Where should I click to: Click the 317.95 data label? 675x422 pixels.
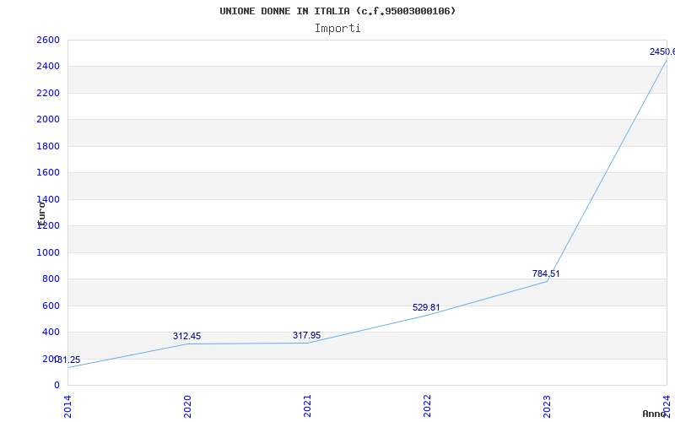[x=306, y=335]
